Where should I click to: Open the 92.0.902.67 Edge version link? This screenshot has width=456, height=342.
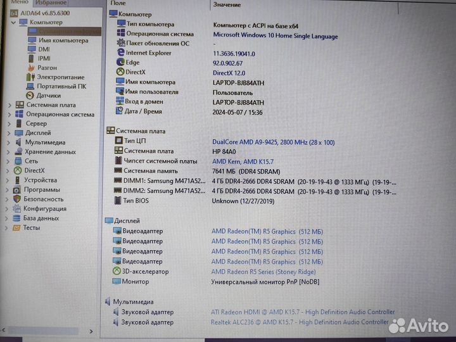pyautogui.click(x=227, y=63)
